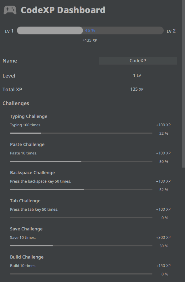Open the Backspace Challenge entry

pyautogui.click(x=32, y=172)
